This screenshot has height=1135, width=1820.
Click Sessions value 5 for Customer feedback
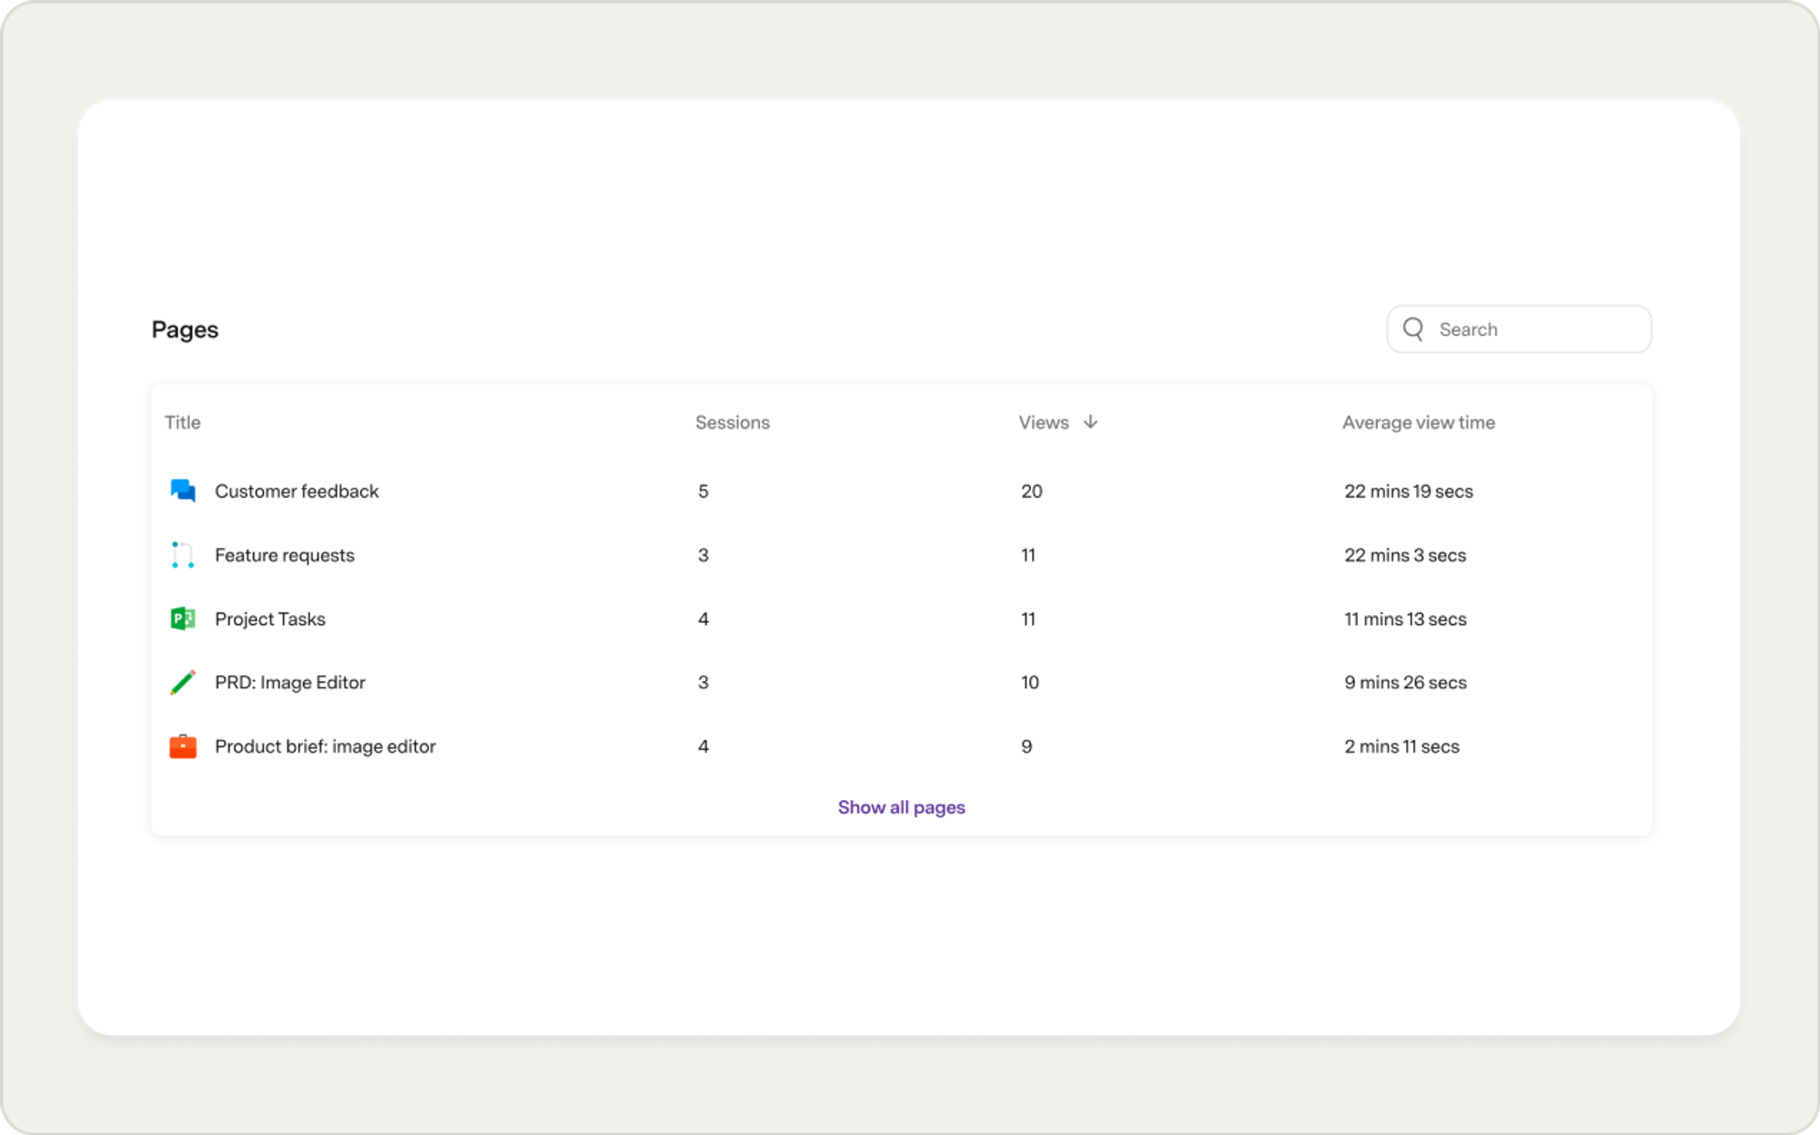point(703,491)
